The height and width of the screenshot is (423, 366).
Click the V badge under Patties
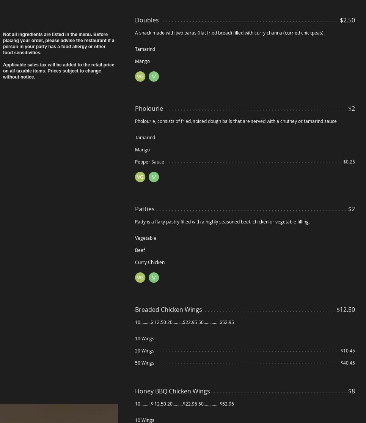(154, 278)
